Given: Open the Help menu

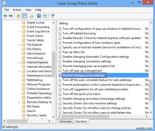Looking at the screenshot, I should pyautogui.click(x=38, y=10).
